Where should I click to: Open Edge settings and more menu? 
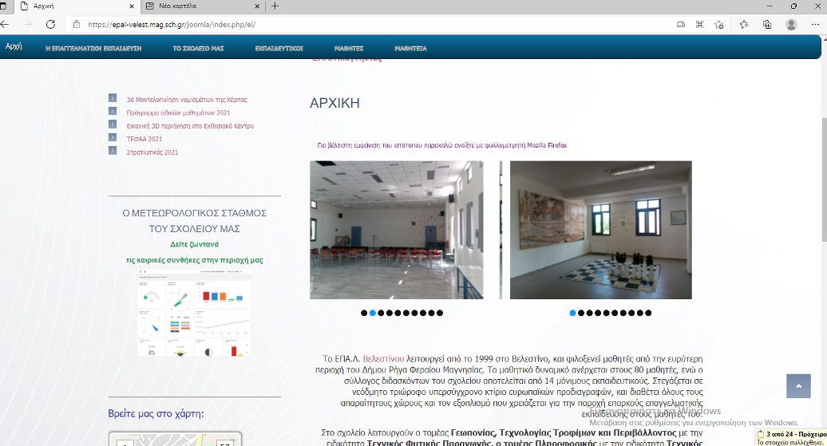(815, 24)
